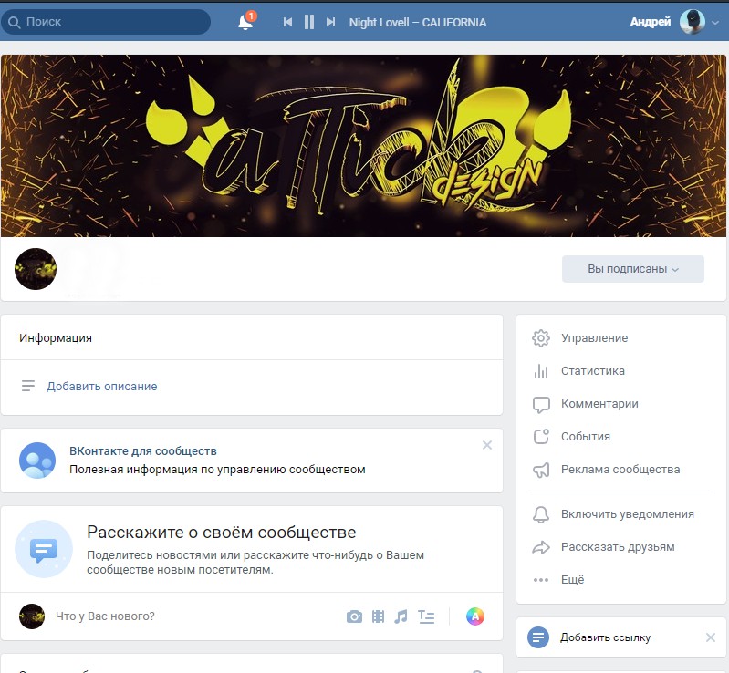Attach a video with the film icon
The image size is (729, 673).
(x=378, y=616)
